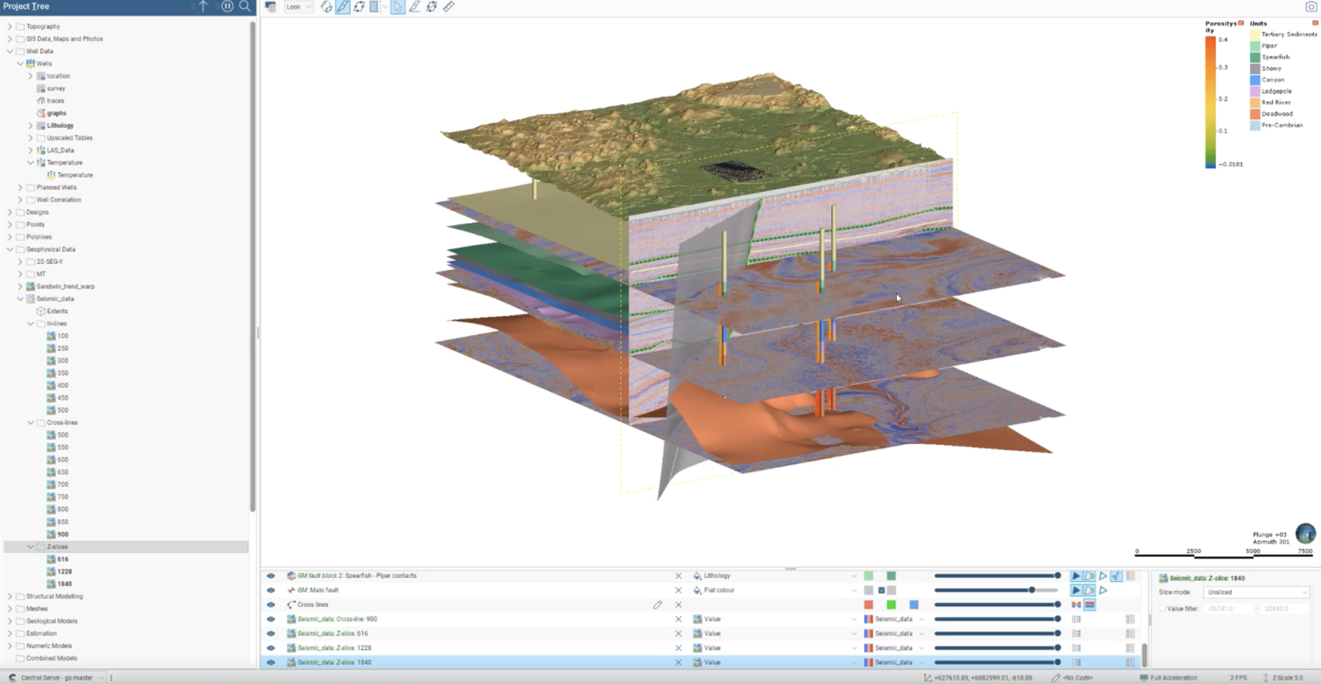Image resolution: width=1321 pixels, height=684 pixels.
Task: Remove Seismic_data Cross-line 900 from the scene
Action: pos(678,619)
